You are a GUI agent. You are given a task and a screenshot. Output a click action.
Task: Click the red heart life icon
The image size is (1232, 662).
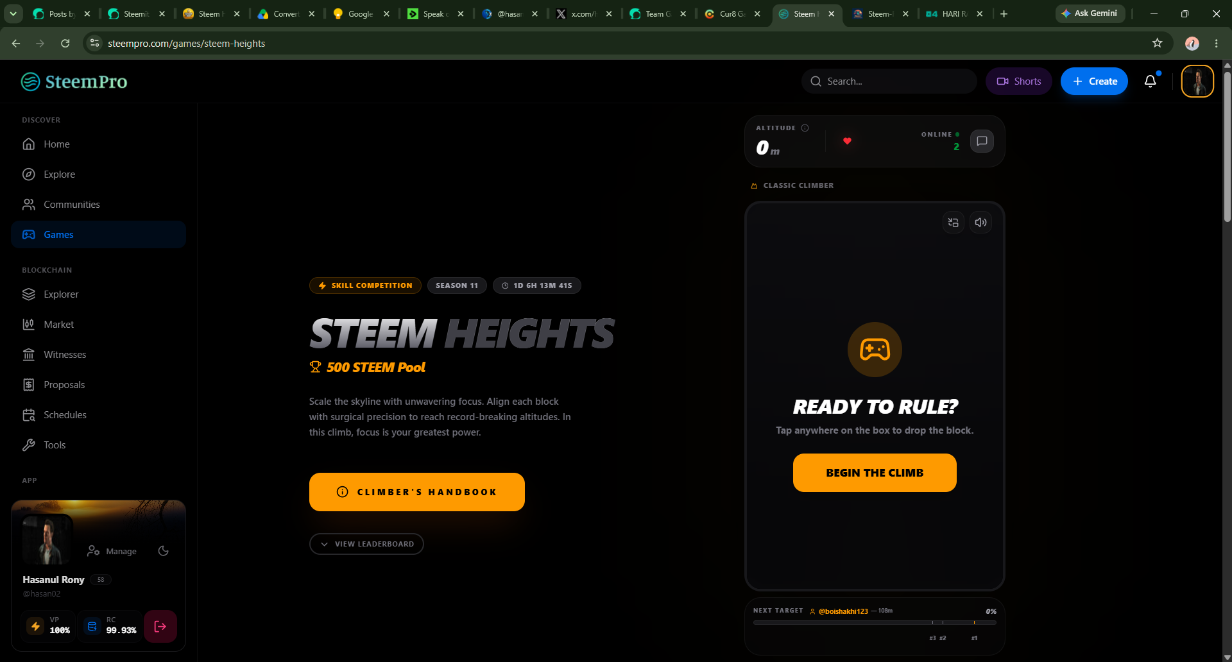tap(847, 141)
